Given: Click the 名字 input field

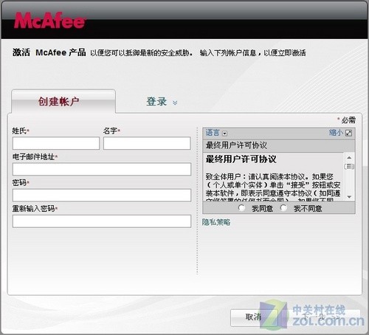Looking at the screenshot, I should coord(147,143).
